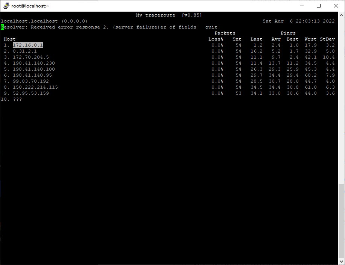This screenshot has height=265, width=345.
Task: Click Wrst value 61.0 for hop 8
Action: click(x=311, y=87)
